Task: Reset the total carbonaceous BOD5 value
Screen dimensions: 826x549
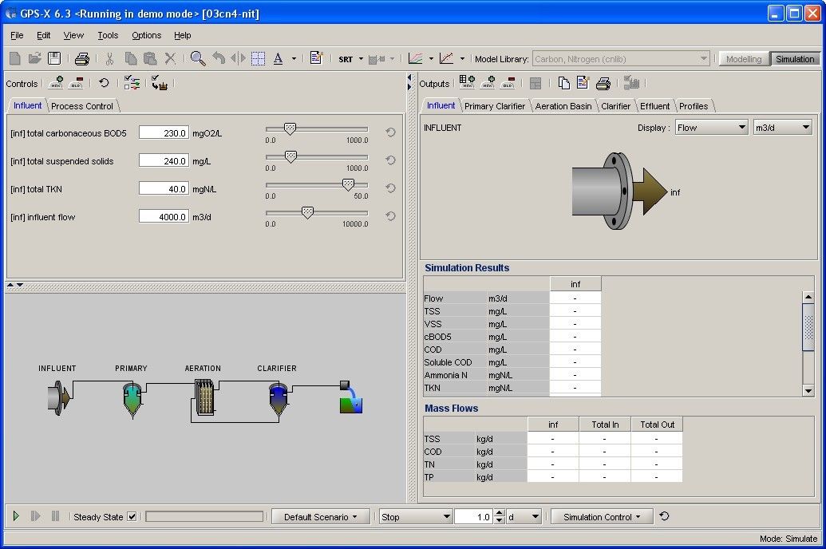Action: pyautogui.click(x=390, y=132)
